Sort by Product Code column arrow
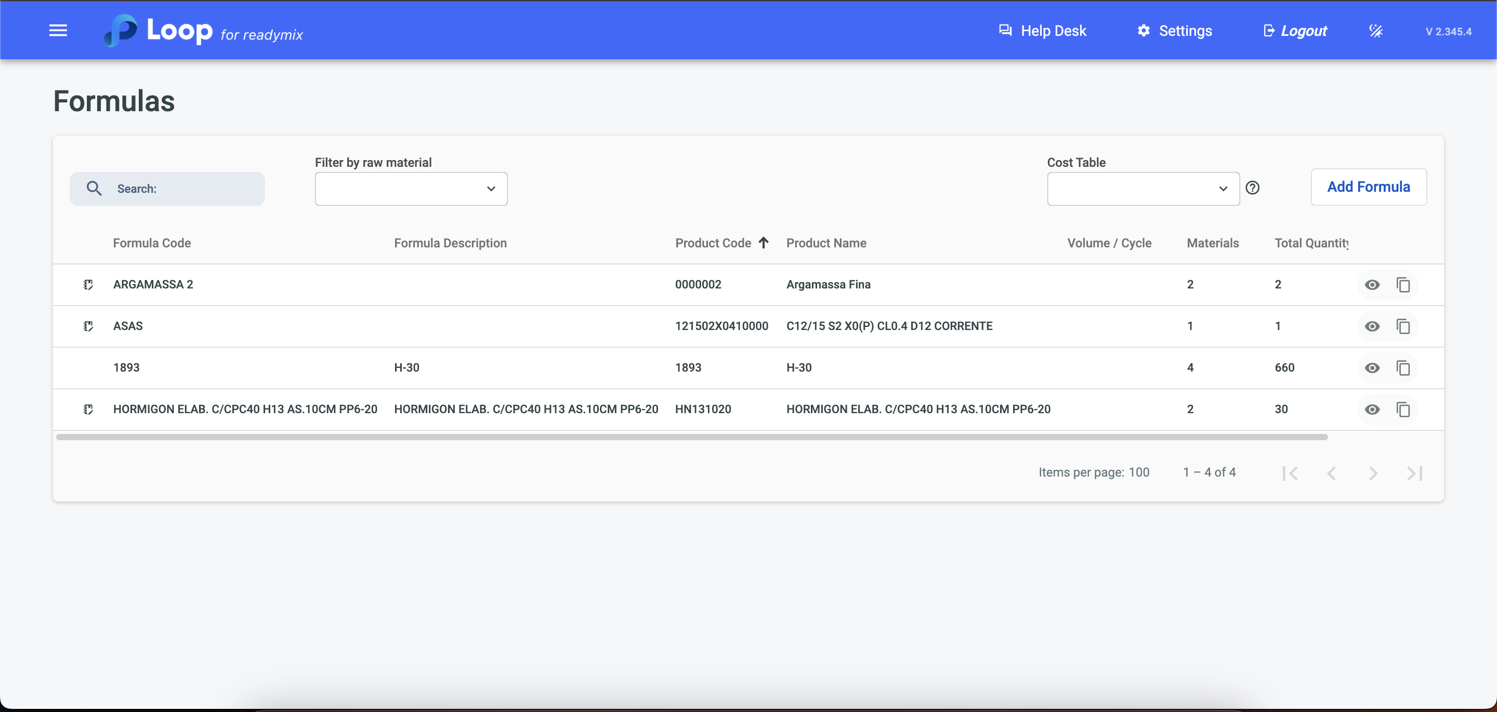This screenshot has height=712, width=1497. (764, 243)
